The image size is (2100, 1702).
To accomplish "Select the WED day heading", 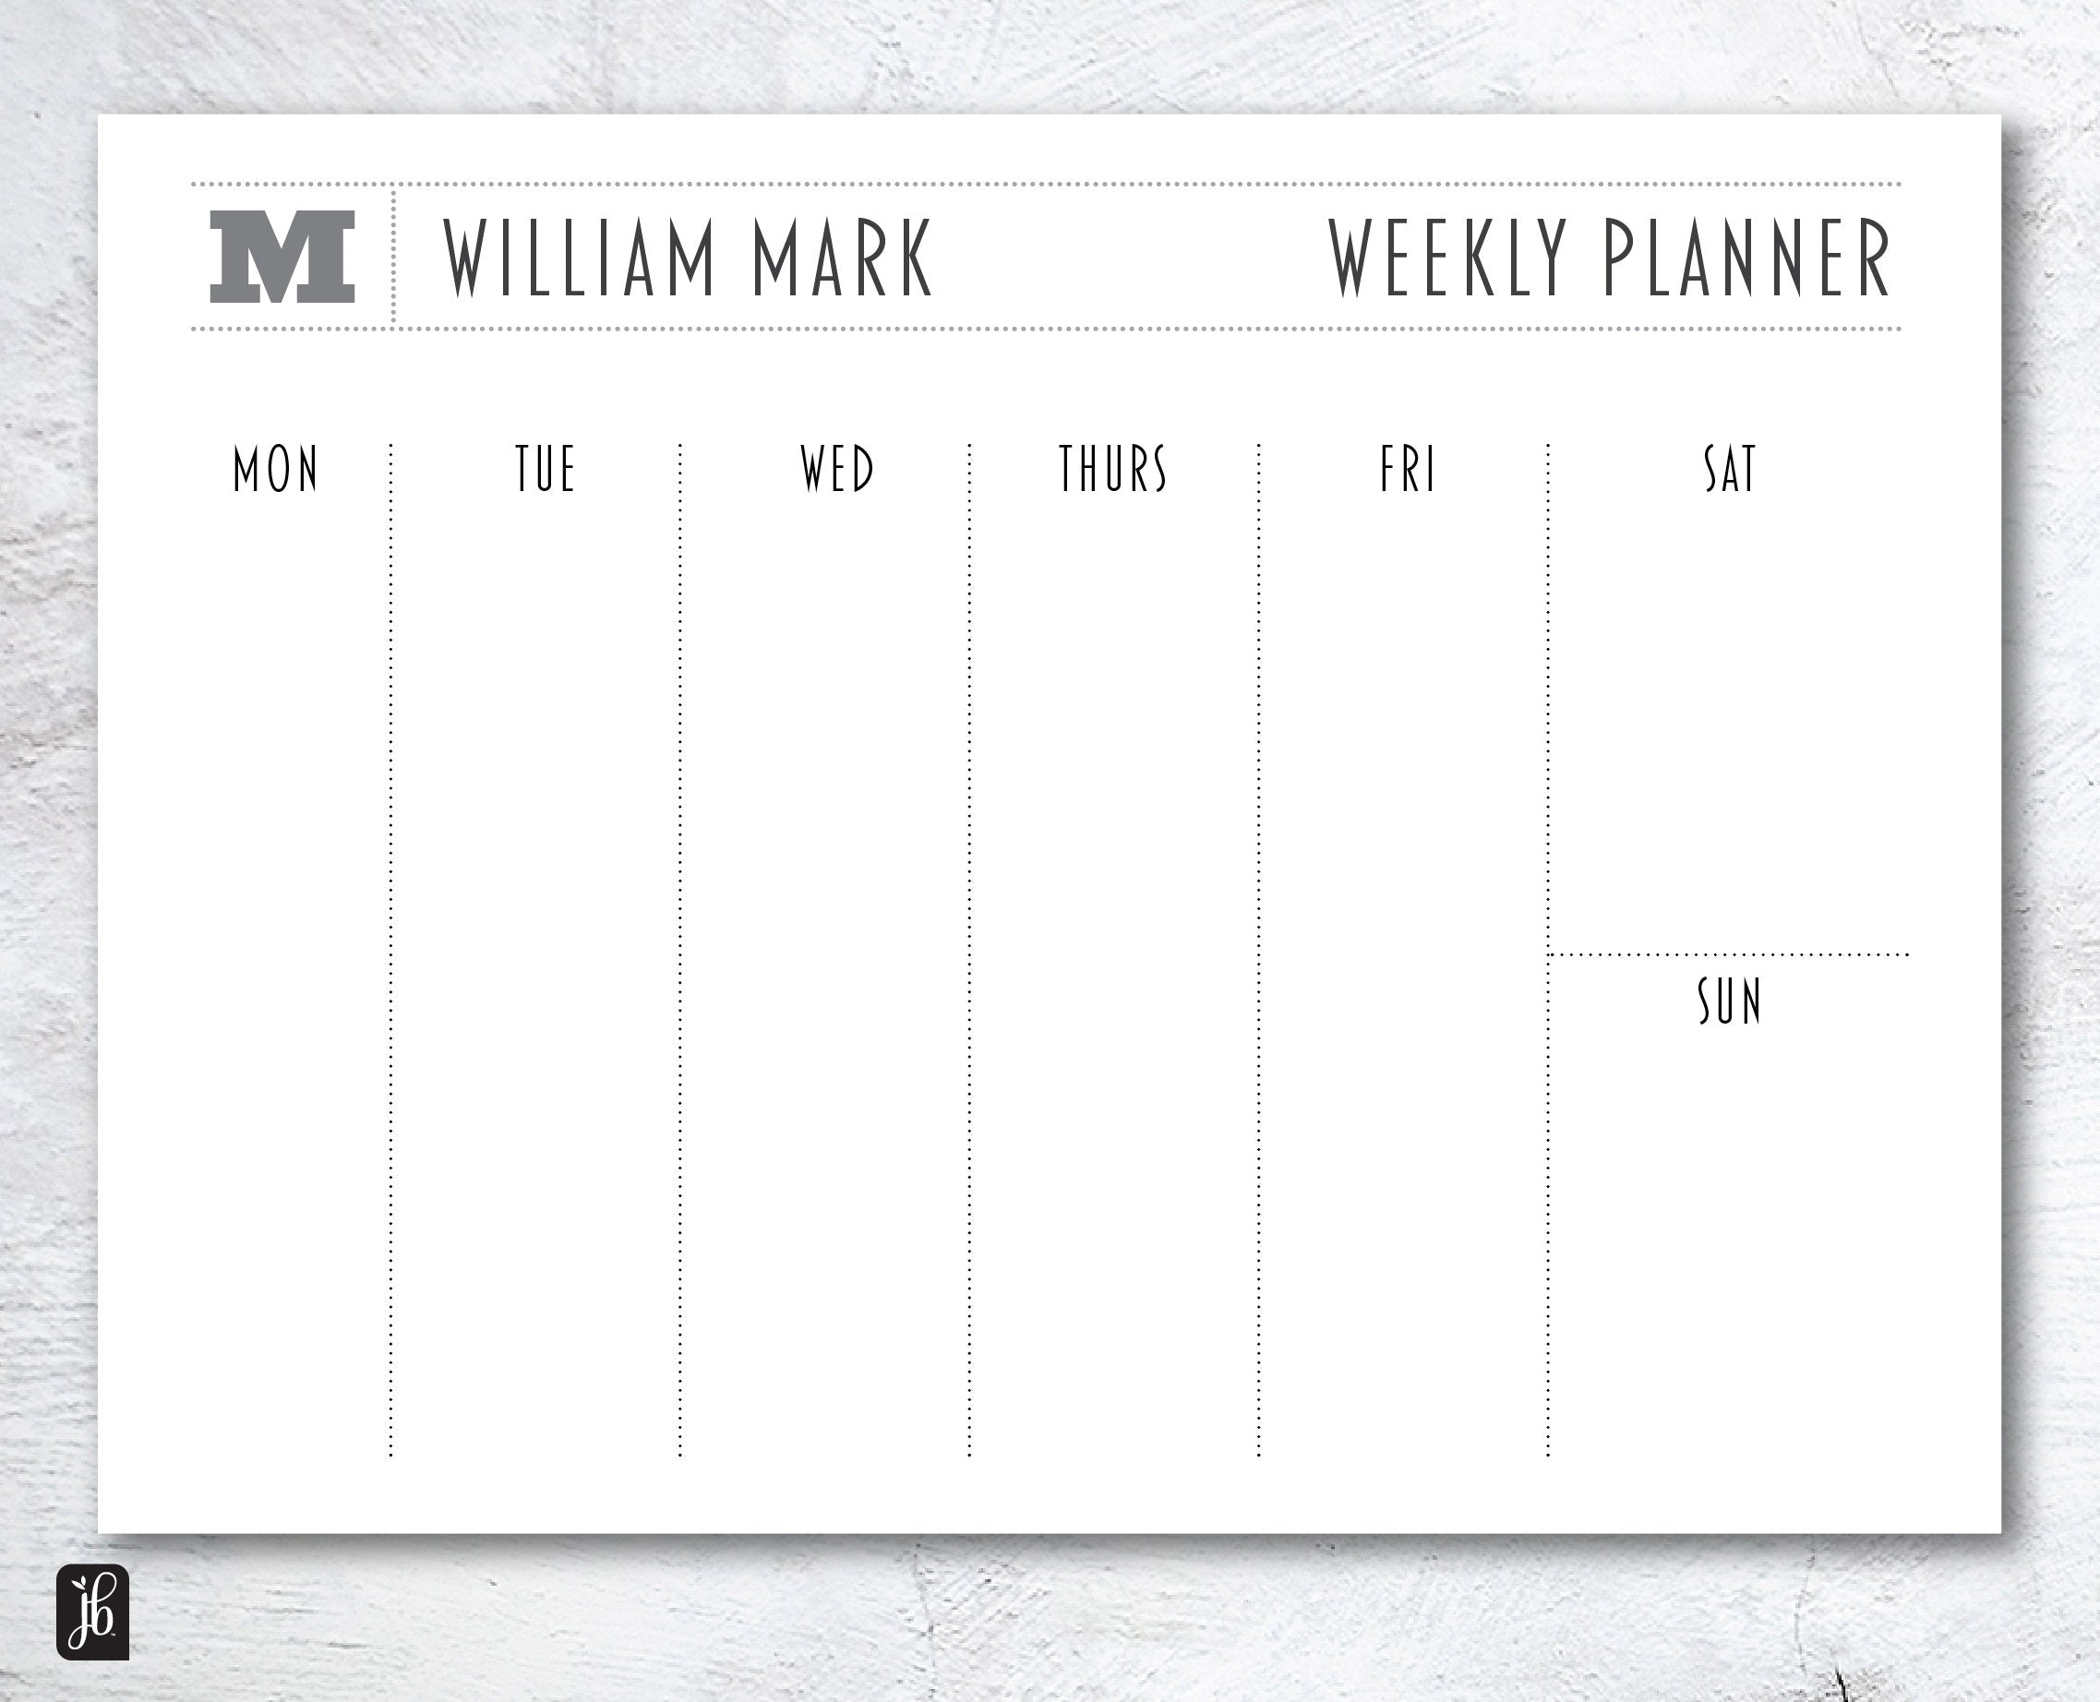I will tap(836, 470).
